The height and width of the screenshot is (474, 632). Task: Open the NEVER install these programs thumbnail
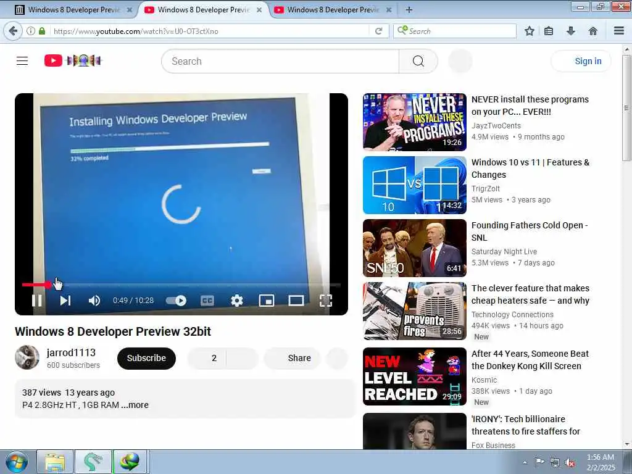tap(414, 122)
